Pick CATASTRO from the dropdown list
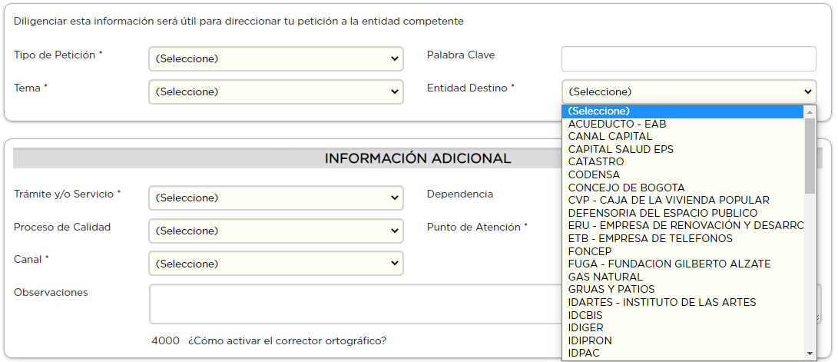838x362 pixels. [x=596, y=161]
